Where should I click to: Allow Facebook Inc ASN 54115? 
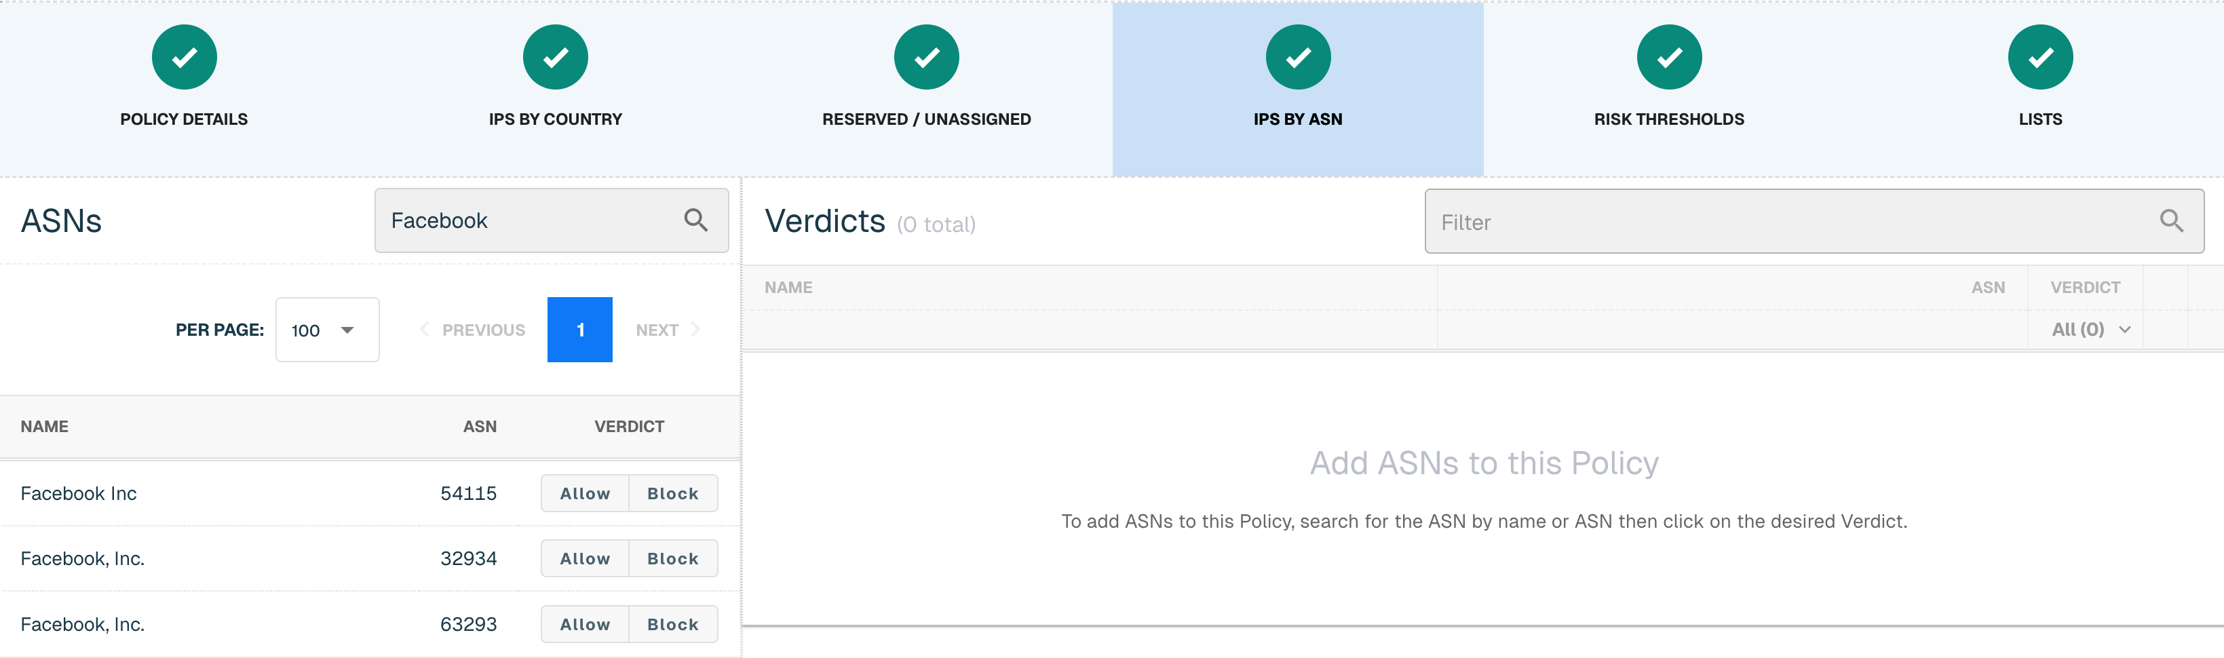pyautogui.click(x=584, y=493)
